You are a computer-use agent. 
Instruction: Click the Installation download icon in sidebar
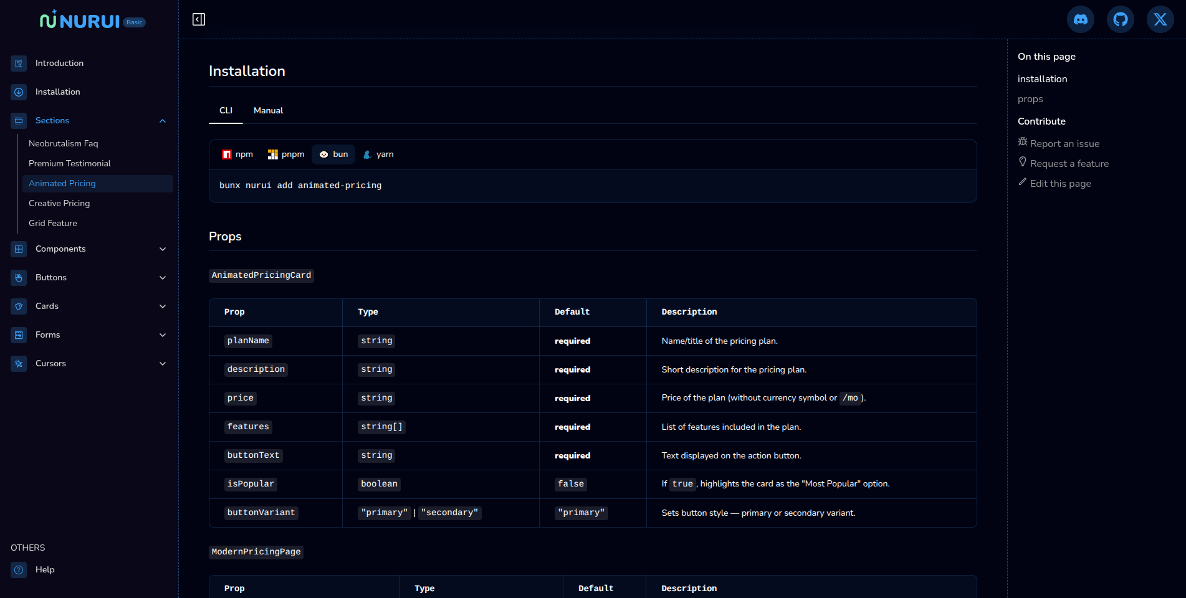click(19, 92)
